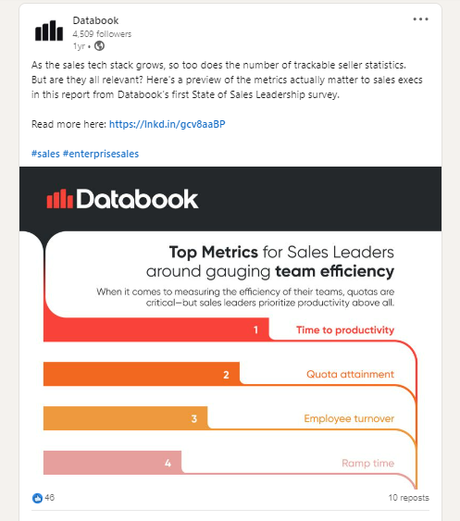Click the pink number 4 bar
The height and width of the screenshot is (521, 460).
pyautogui.click(x=112, y=463)
